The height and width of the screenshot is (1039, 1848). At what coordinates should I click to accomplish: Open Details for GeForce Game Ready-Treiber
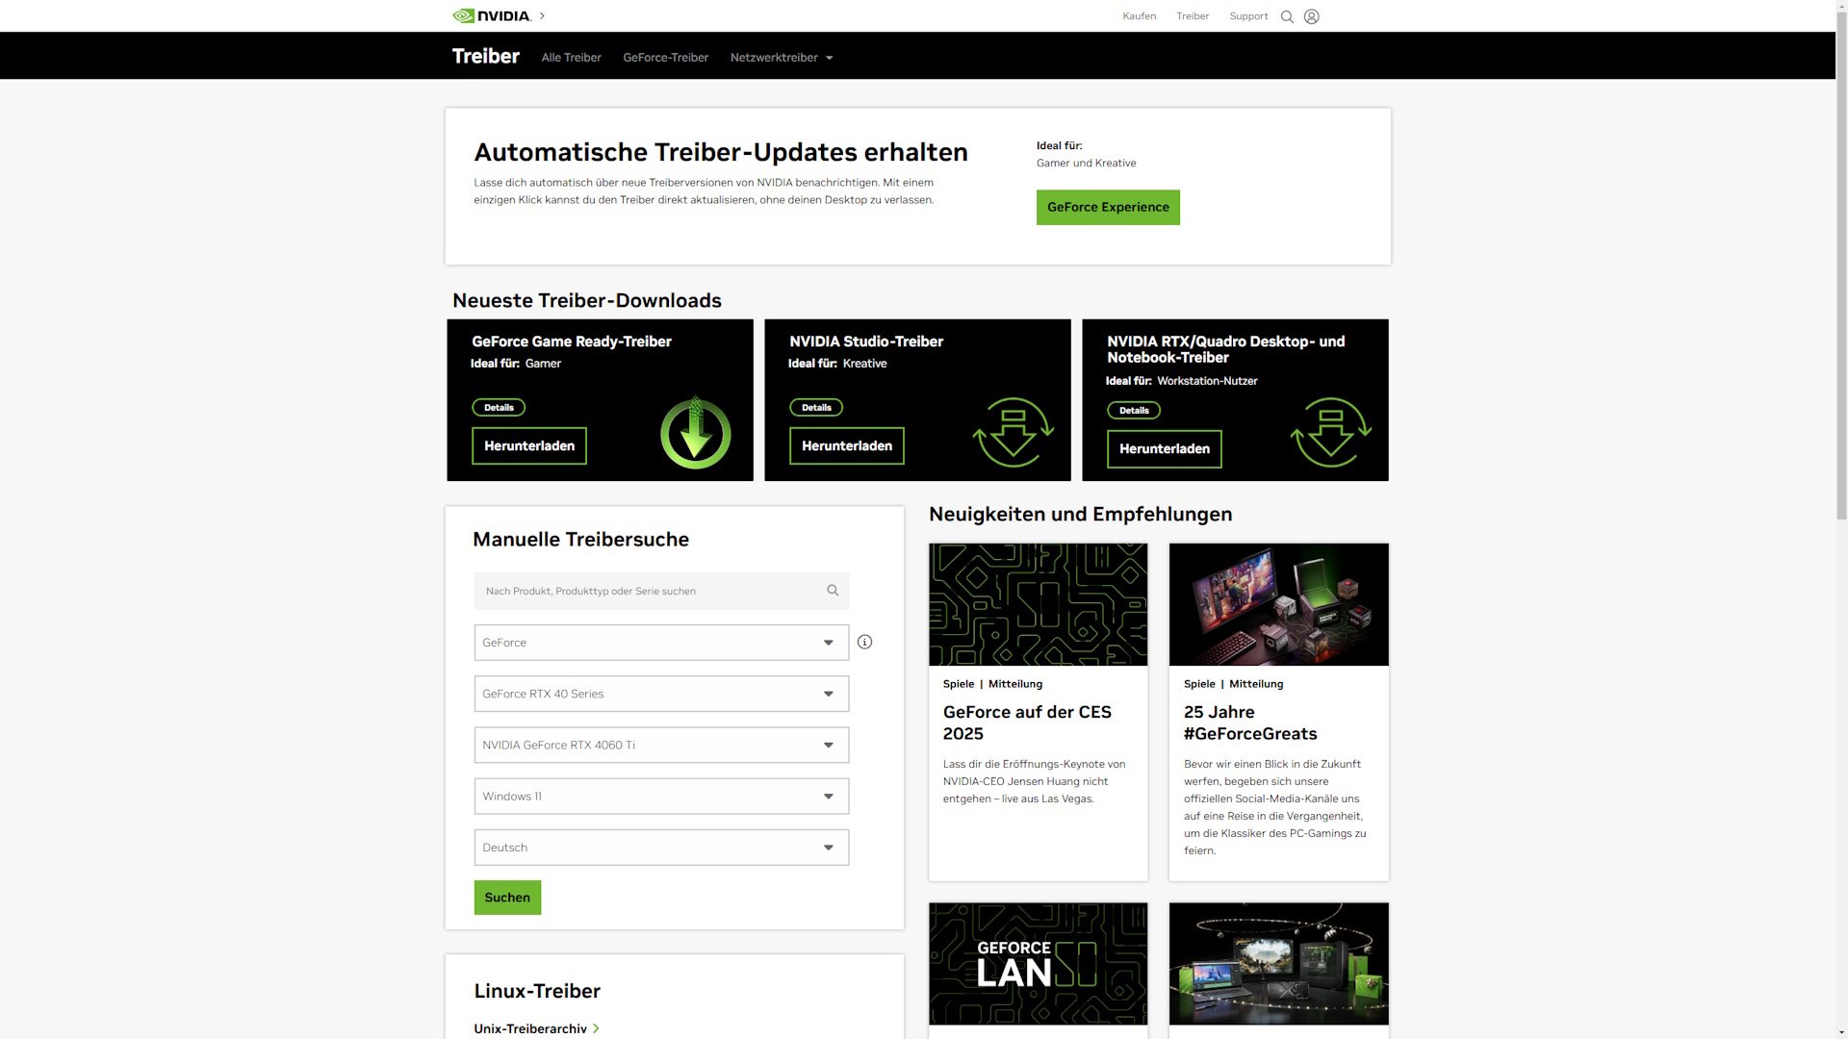click(x=499, y=407)
